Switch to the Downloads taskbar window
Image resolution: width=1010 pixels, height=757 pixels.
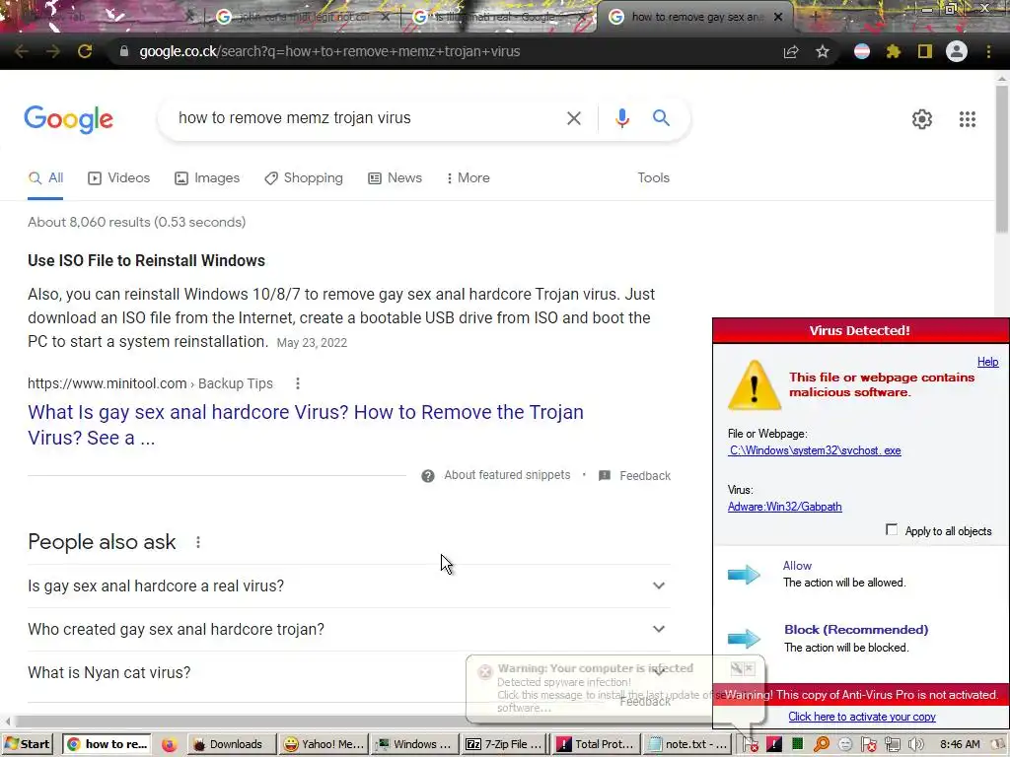(232, 744)
